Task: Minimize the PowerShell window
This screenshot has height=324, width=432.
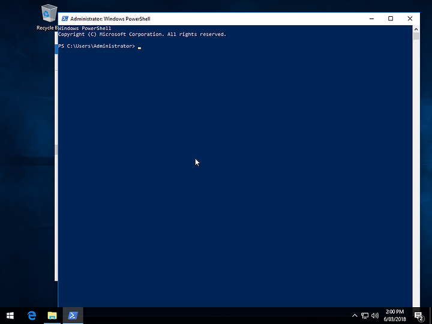Action: [371, 19]
